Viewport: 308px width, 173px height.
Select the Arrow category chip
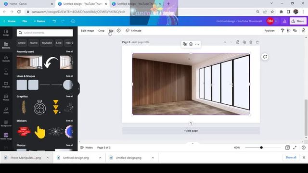click(22, 43)
